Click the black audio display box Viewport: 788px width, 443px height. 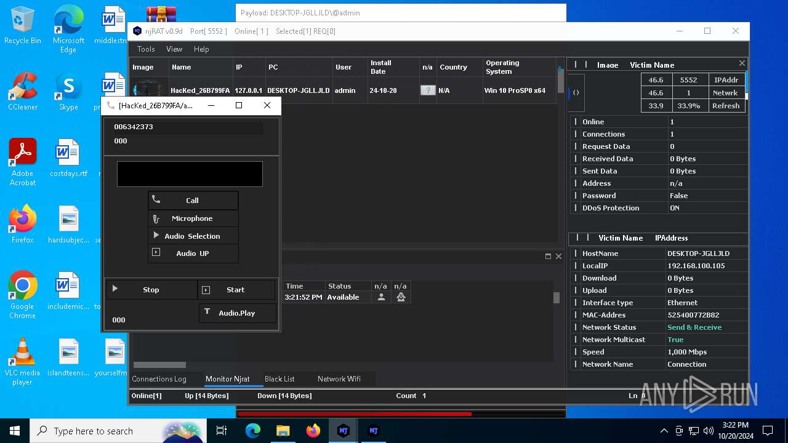(190, 174)
